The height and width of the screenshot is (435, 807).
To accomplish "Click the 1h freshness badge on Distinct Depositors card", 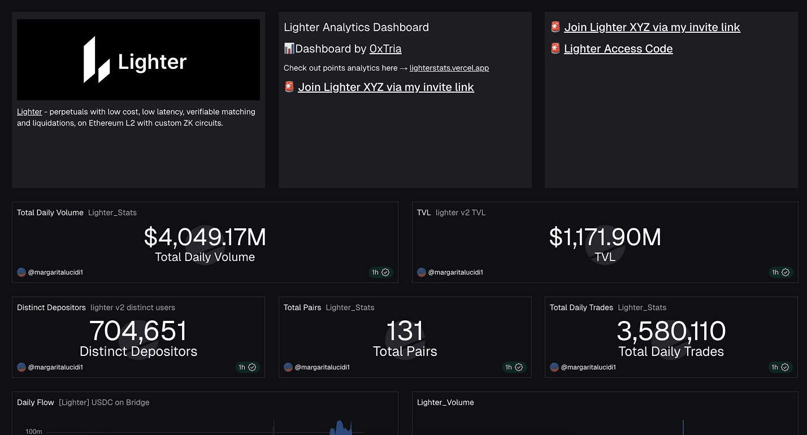I will (248, 367).
